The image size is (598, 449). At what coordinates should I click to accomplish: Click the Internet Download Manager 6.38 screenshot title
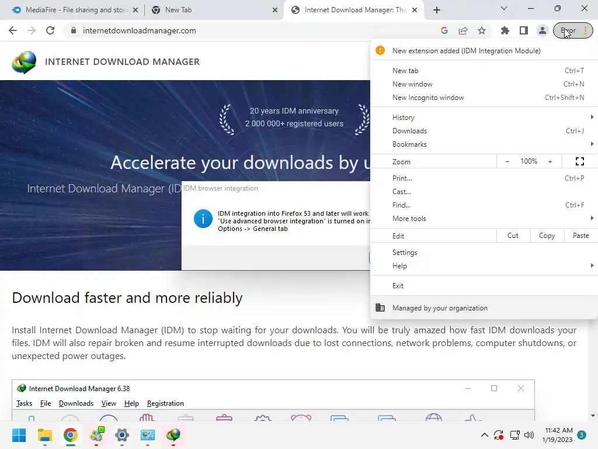(79, 389)
